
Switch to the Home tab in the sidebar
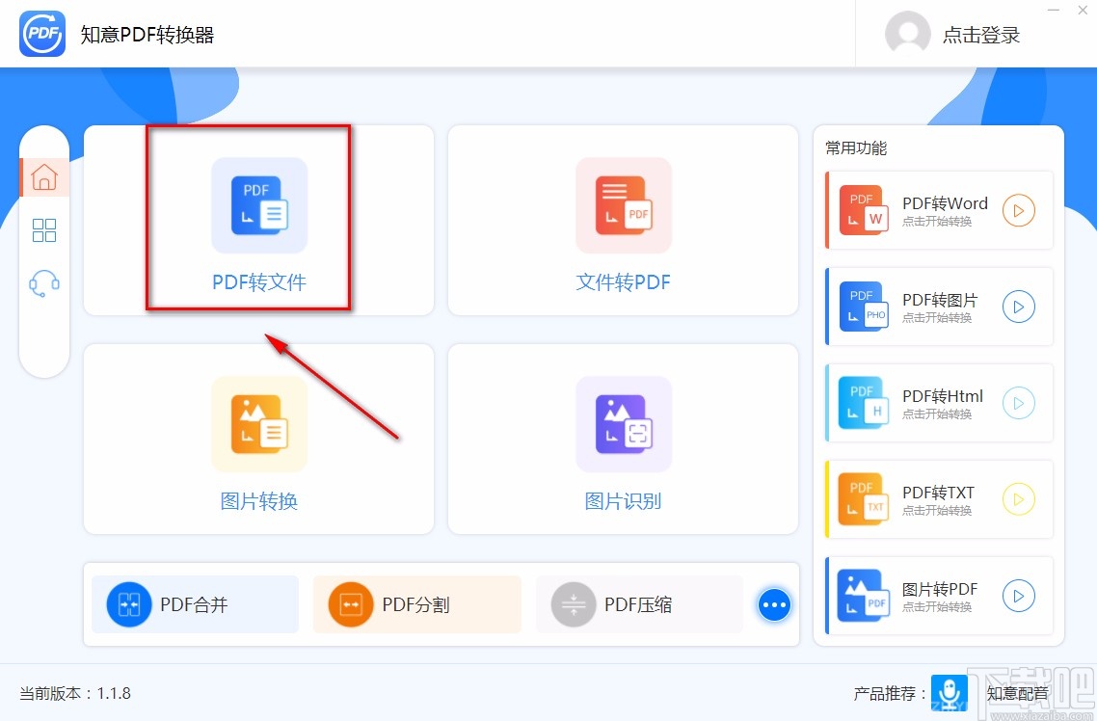(44, 177)
